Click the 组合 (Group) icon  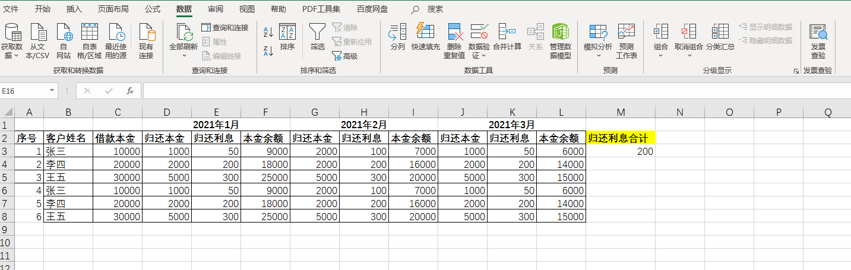tap(661, 33)
